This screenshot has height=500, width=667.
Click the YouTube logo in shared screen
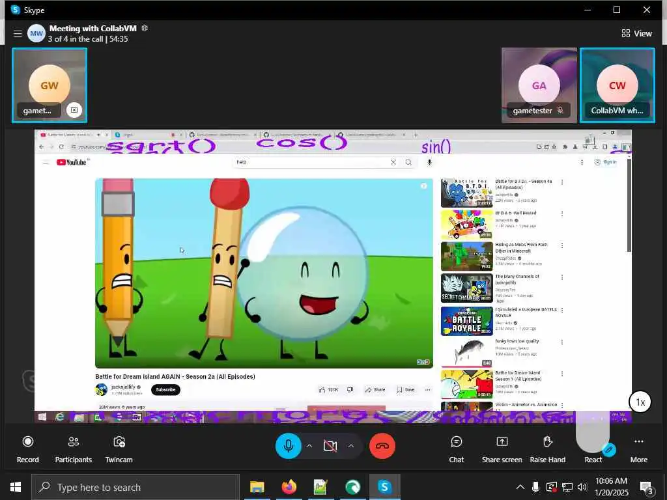point(72,162)
